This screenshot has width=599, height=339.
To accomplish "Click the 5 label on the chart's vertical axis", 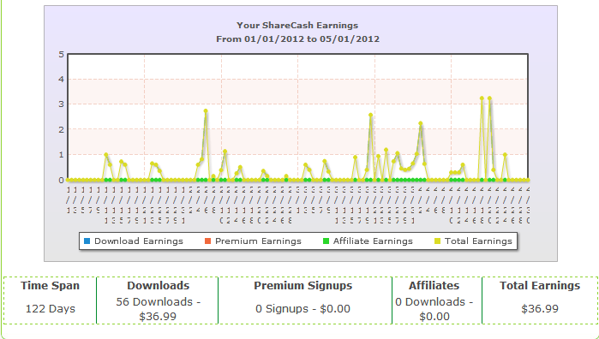I will (x=61, y=54).
